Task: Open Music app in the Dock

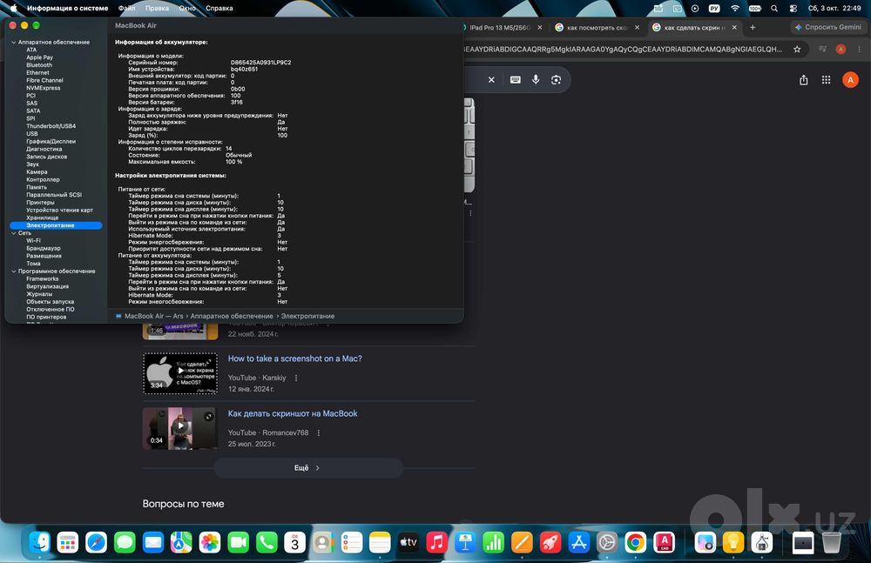Action: (x=436, y=542)
